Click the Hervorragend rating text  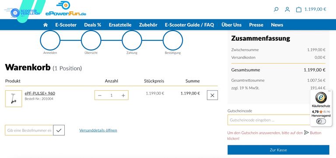321,116
